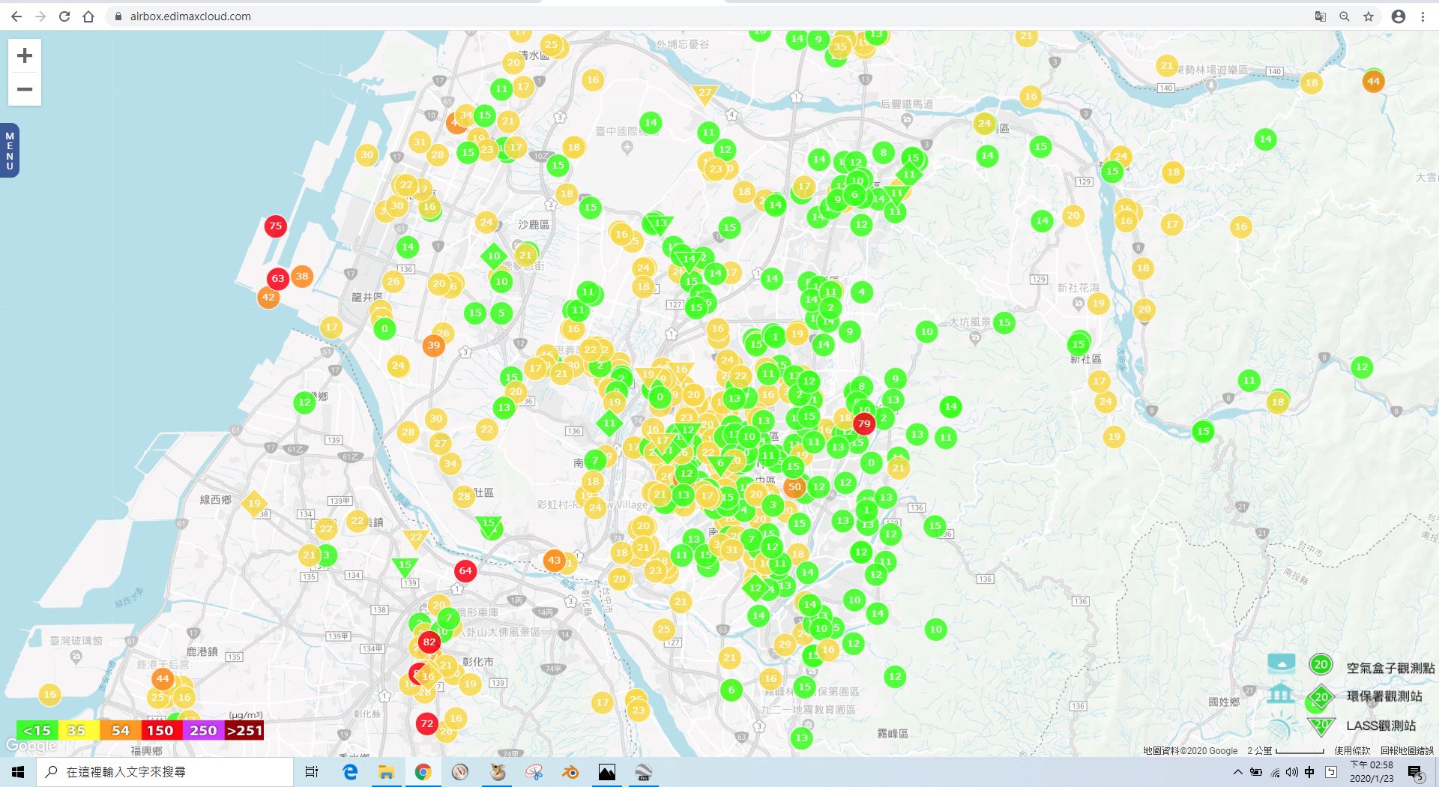Select the yellow diamond 19 EPA station

click(254, 504)
